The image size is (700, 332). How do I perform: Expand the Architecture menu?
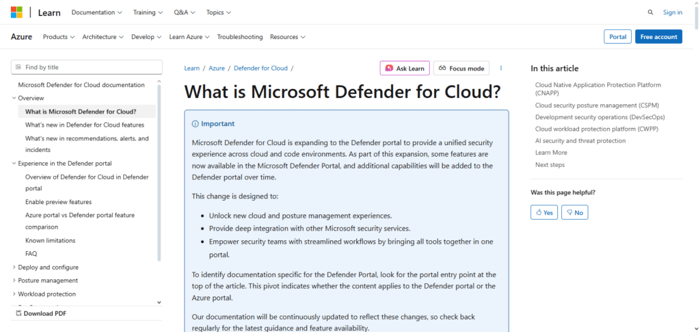point(103,37)
